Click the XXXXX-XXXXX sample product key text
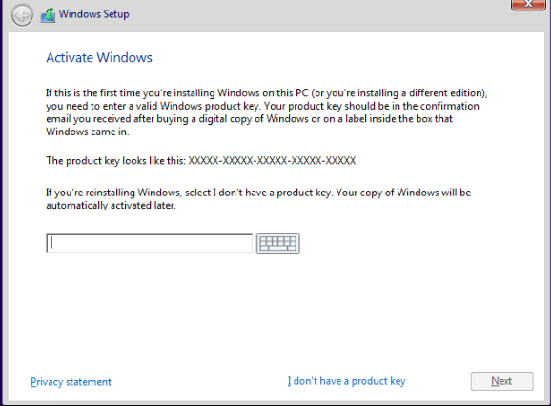This screenshot has height=406, width=551. (272, 160)
